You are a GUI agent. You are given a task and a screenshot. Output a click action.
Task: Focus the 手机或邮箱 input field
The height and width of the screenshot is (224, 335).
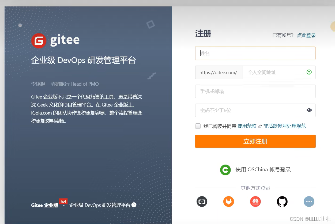click(x=255, y=91)
